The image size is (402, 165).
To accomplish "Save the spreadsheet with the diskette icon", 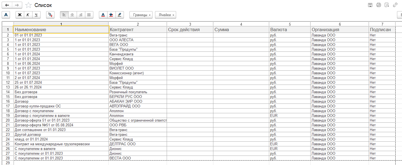I will point(370,5).
